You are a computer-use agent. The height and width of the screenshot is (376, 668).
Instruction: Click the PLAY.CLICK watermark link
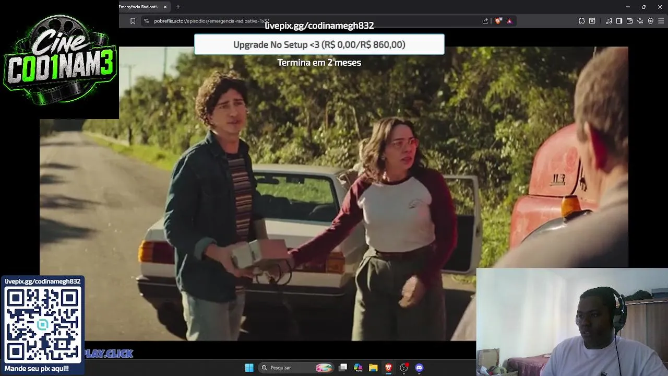point(109,354)
